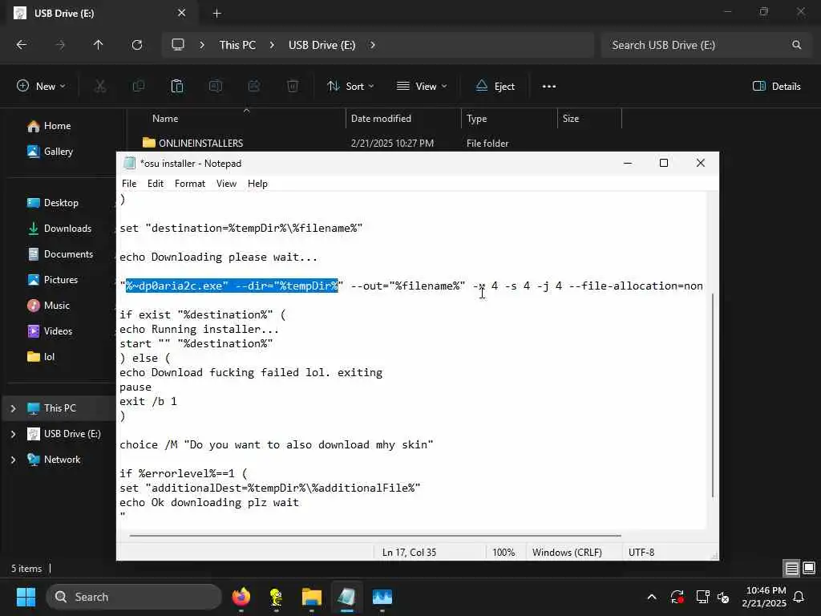Click the Share icon in Explorer toolbar
The height and width of the screenshot is (616, 821).
254,87
